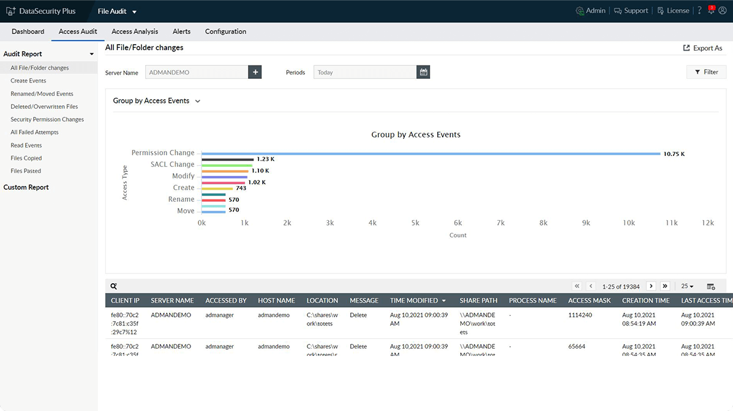Open Admin settings from the top bar
Viewport: 733px width, 411px height.
tap(590, 10)
